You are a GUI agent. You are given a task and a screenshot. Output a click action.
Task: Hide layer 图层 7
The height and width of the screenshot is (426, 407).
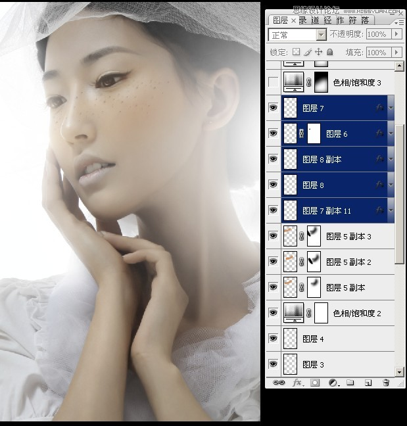click(x=274, y=108)
